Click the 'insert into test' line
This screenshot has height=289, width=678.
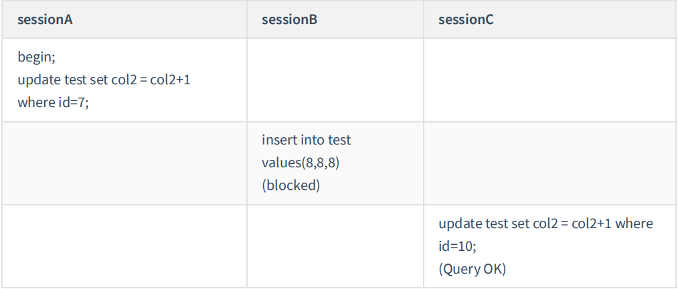[306, 140]
